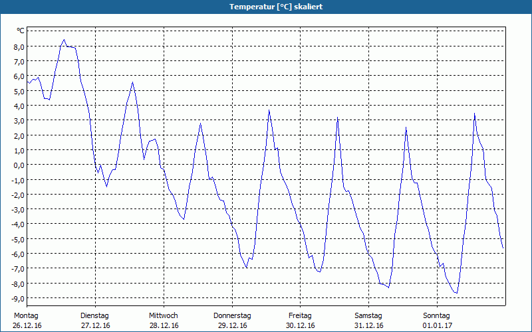
Task: Click the Saturday minimum near -8 degrees
Action: (388, 288)
